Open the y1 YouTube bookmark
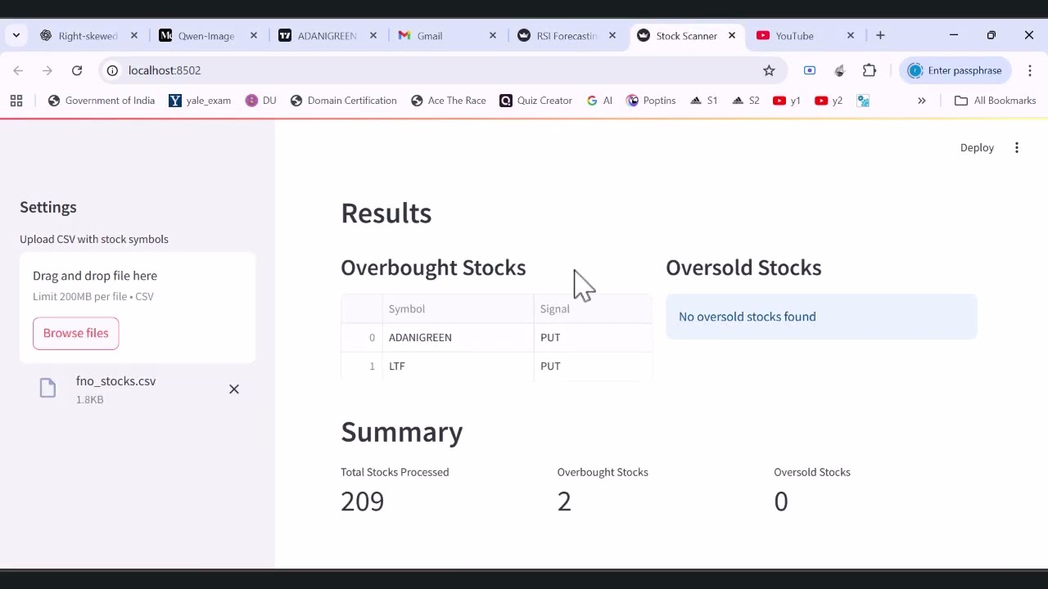The image size is (1048, 589). [787, 101]
